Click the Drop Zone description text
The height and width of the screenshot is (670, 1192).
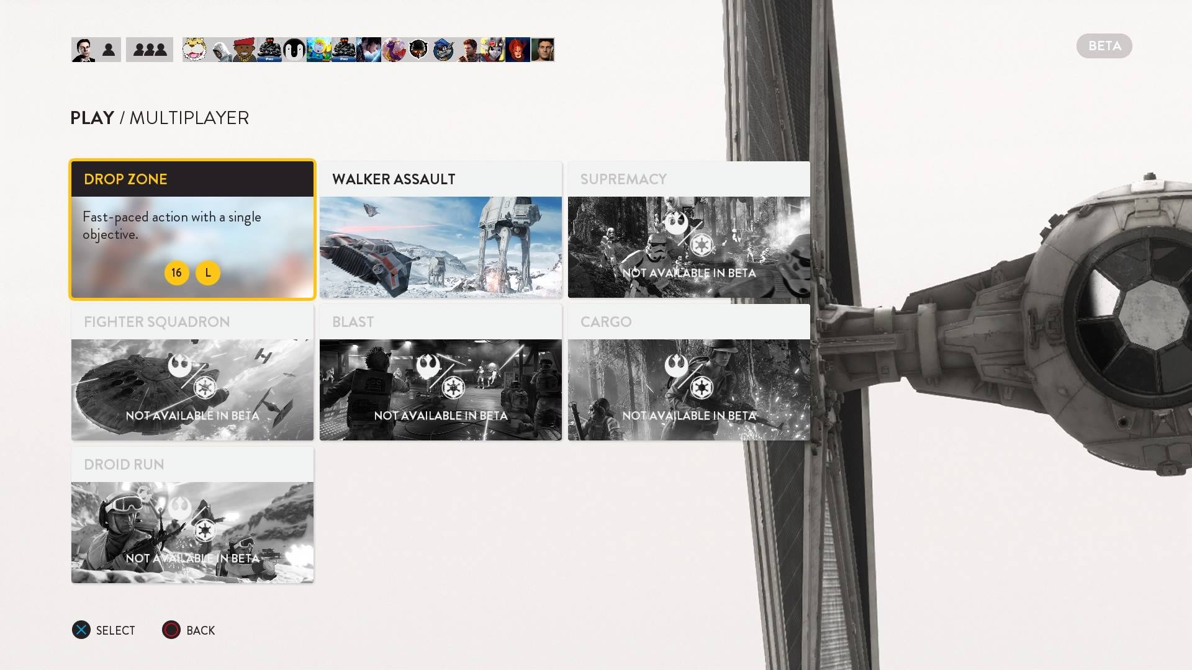tap(172, 226)
